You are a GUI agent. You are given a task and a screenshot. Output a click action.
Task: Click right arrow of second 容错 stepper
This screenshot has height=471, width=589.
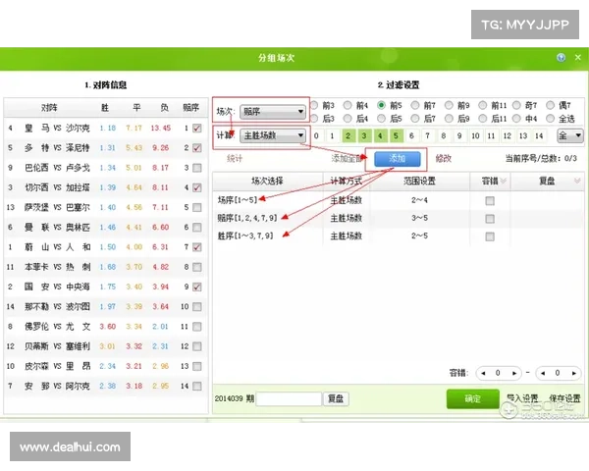(x=574, y=373)
